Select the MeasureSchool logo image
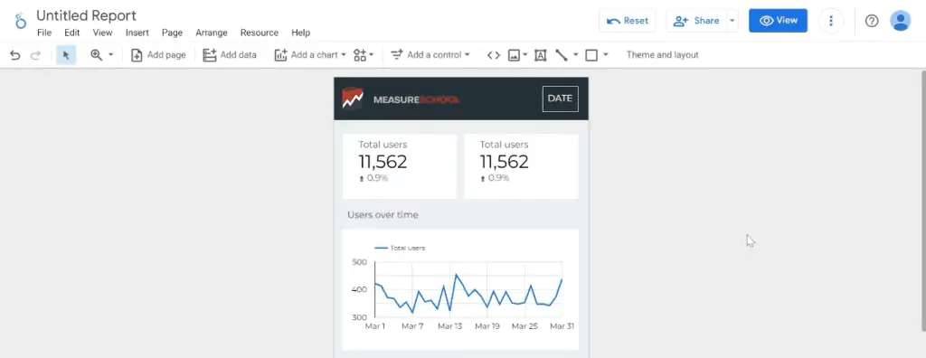Screen dimensions: 926x358 pos(401,99)
